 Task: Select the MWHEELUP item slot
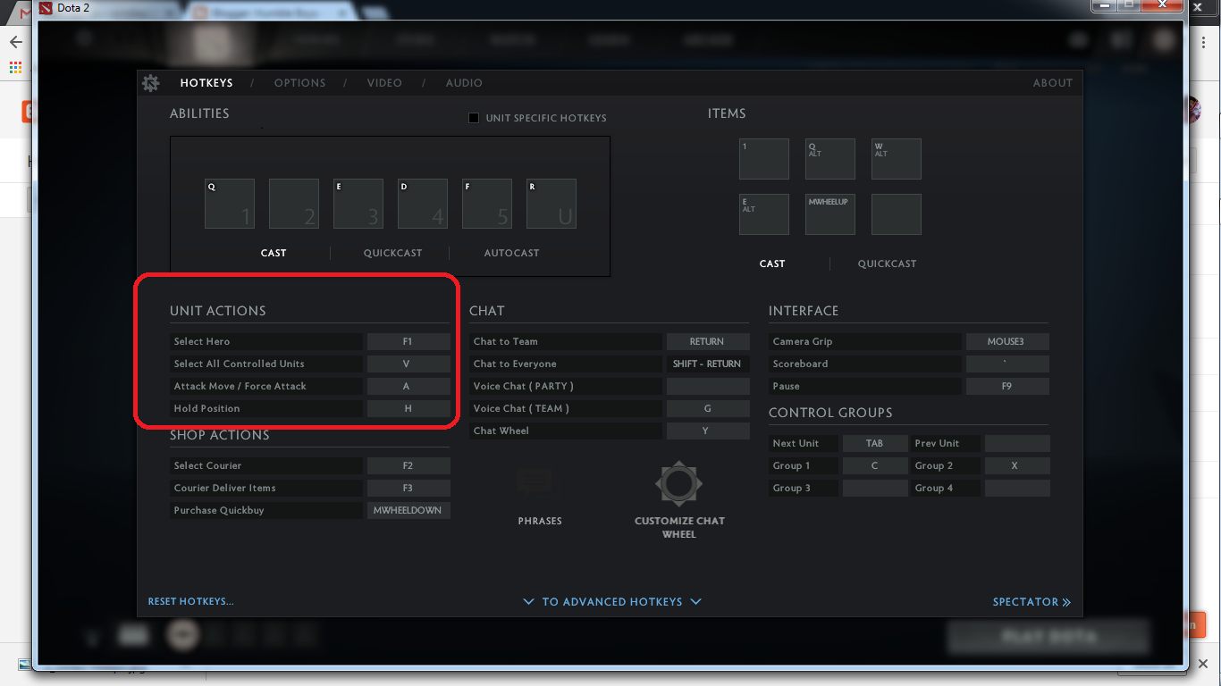point(830,214)
